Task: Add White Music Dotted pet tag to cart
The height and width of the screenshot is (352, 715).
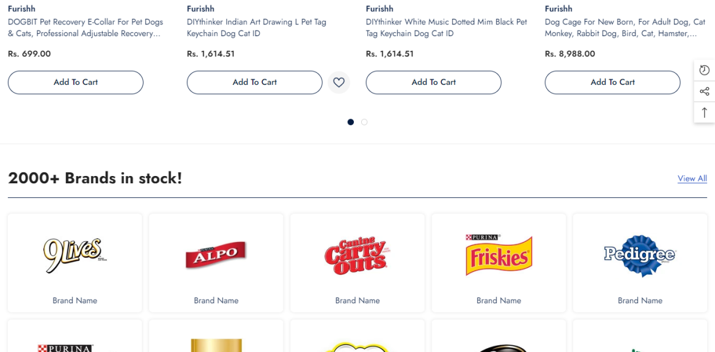Action: [x=434, y=82]
